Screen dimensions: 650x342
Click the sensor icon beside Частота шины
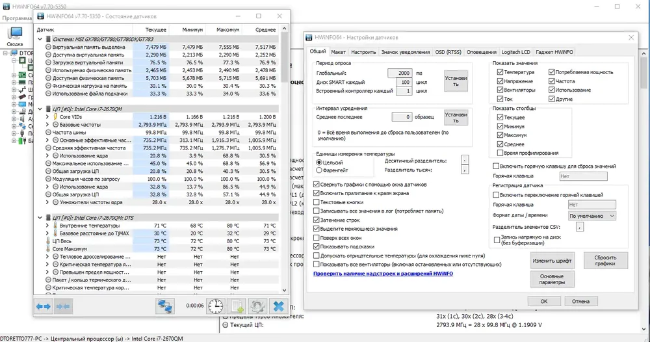[48, 132]
